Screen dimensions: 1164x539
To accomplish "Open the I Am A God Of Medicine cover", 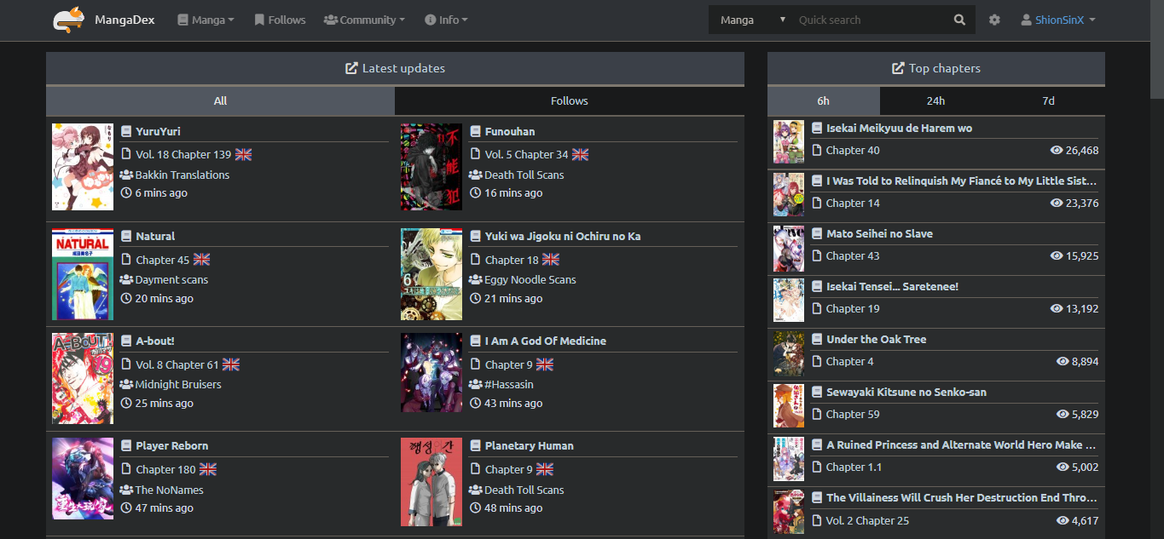I will pos(431,372).
